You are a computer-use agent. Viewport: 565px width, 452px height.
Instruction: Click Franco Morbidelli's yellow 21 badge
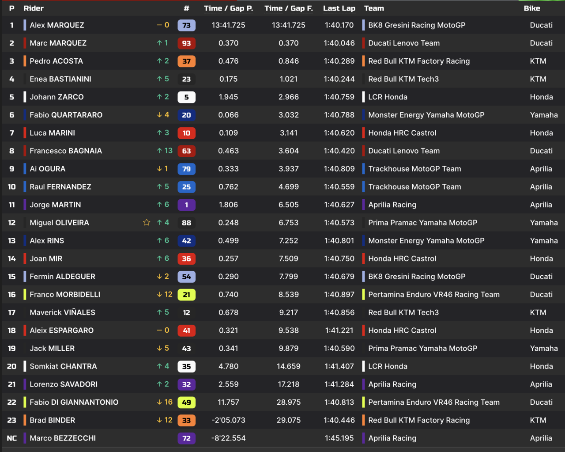[x=186, y=295]
